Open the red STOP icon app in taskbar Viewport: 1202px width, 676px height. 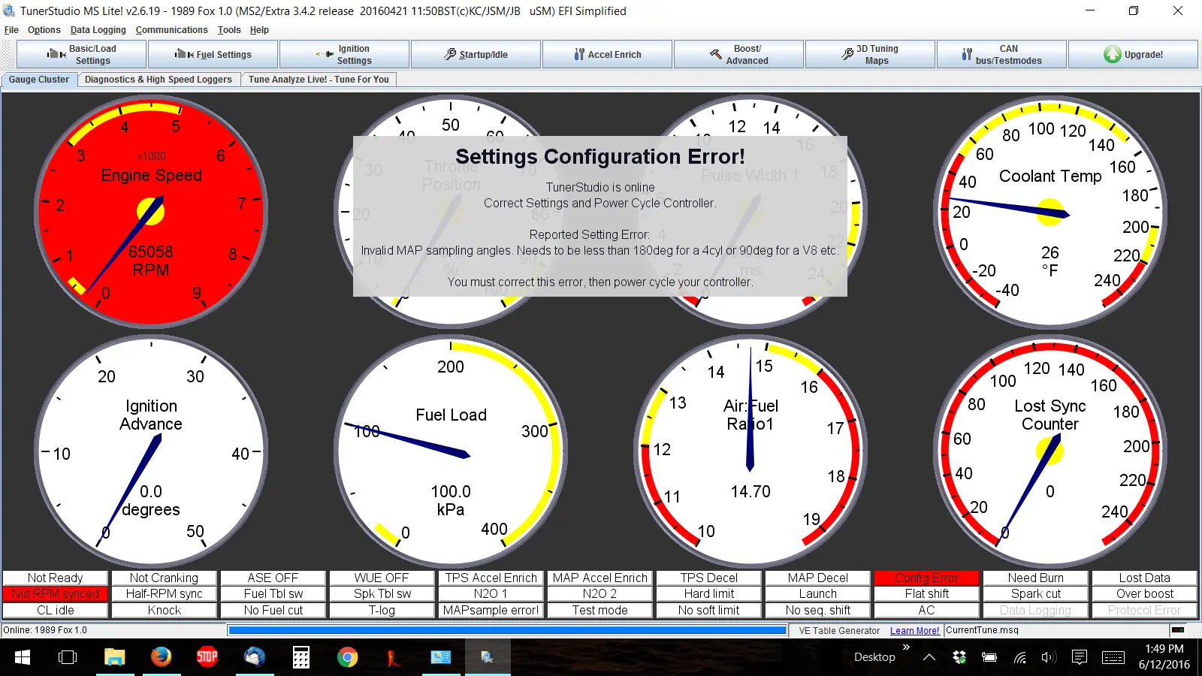coord(207,657)
